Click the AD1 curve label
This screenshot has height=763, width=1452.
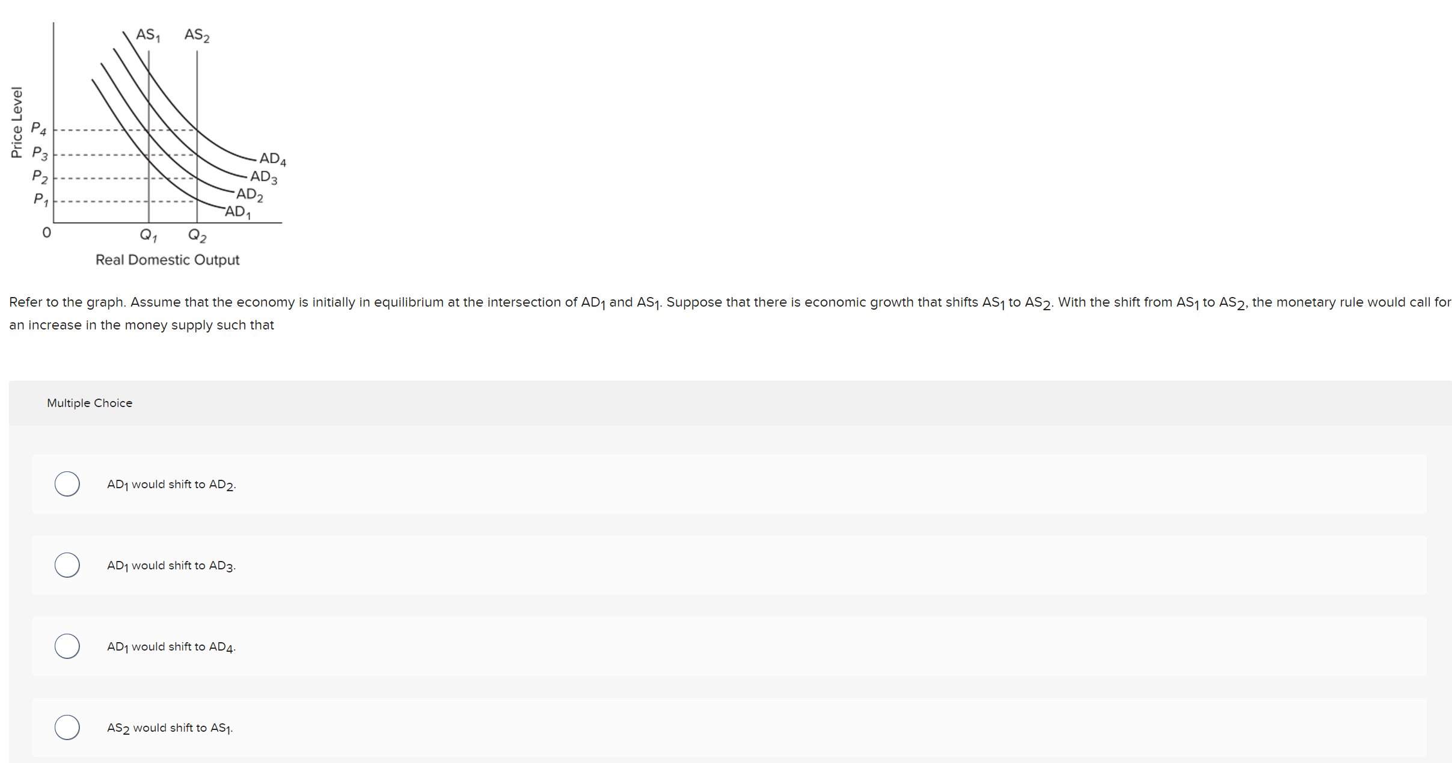point(238,212)
